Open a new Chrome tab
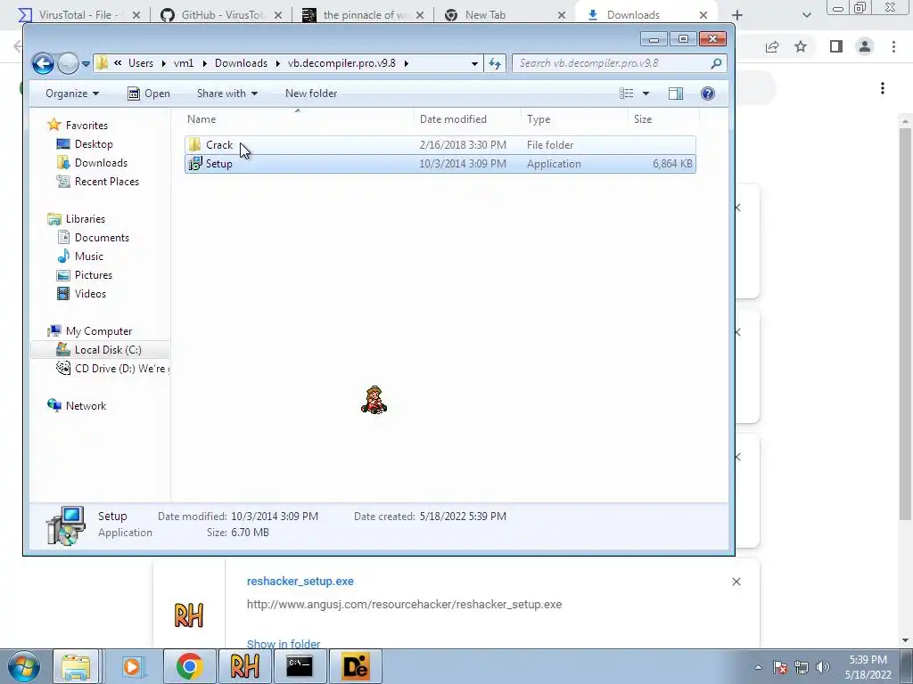Image resolution: width=913 pixels, height=684 pixels. coord(737,15)
